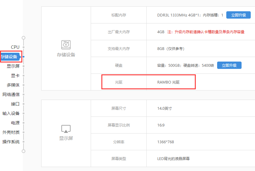255x171 pixels.
Task: Click the blue timeline dot beside 存储设备
Action: 24,56
